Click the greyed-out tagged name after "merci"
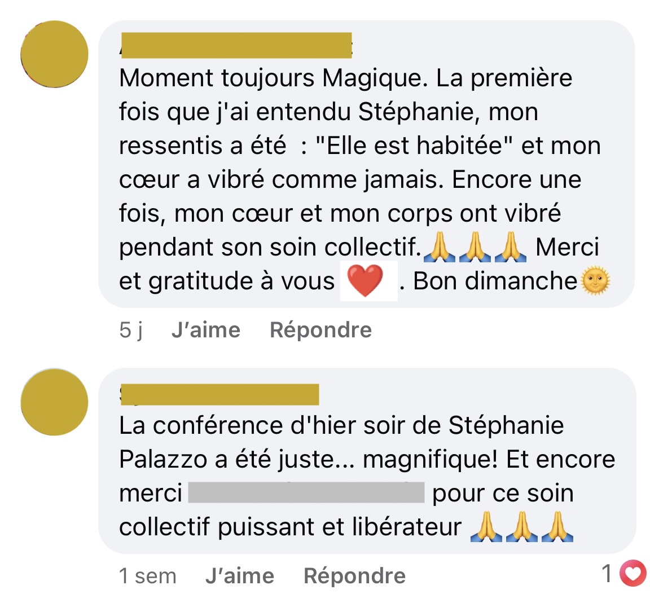Image resolution: width=650 pixels, height=594 pixels. pos(306,492)
